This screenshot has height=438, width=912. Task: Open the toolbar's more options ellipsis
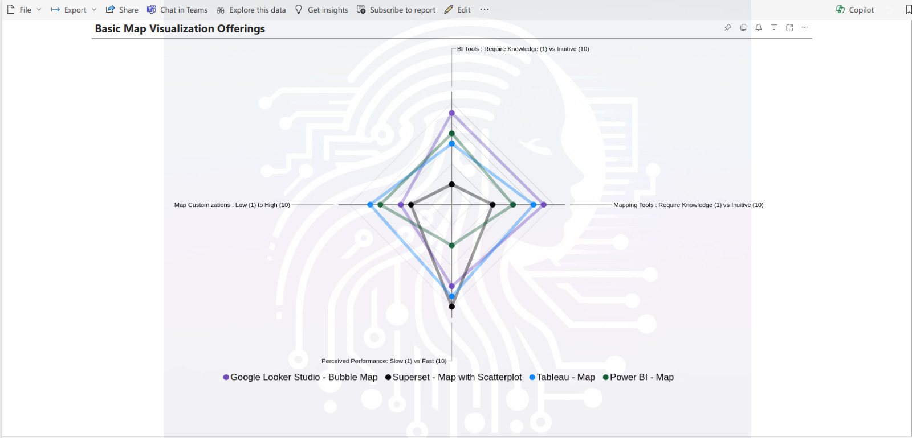click(x=484, y=10)
